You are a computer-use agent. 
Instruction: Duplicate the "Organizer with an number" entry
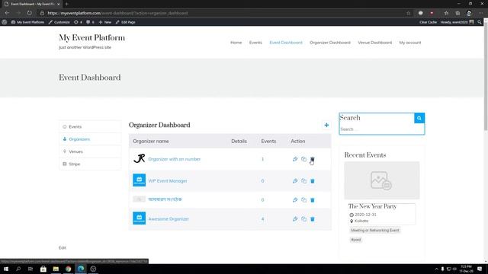tap(303, 159)
